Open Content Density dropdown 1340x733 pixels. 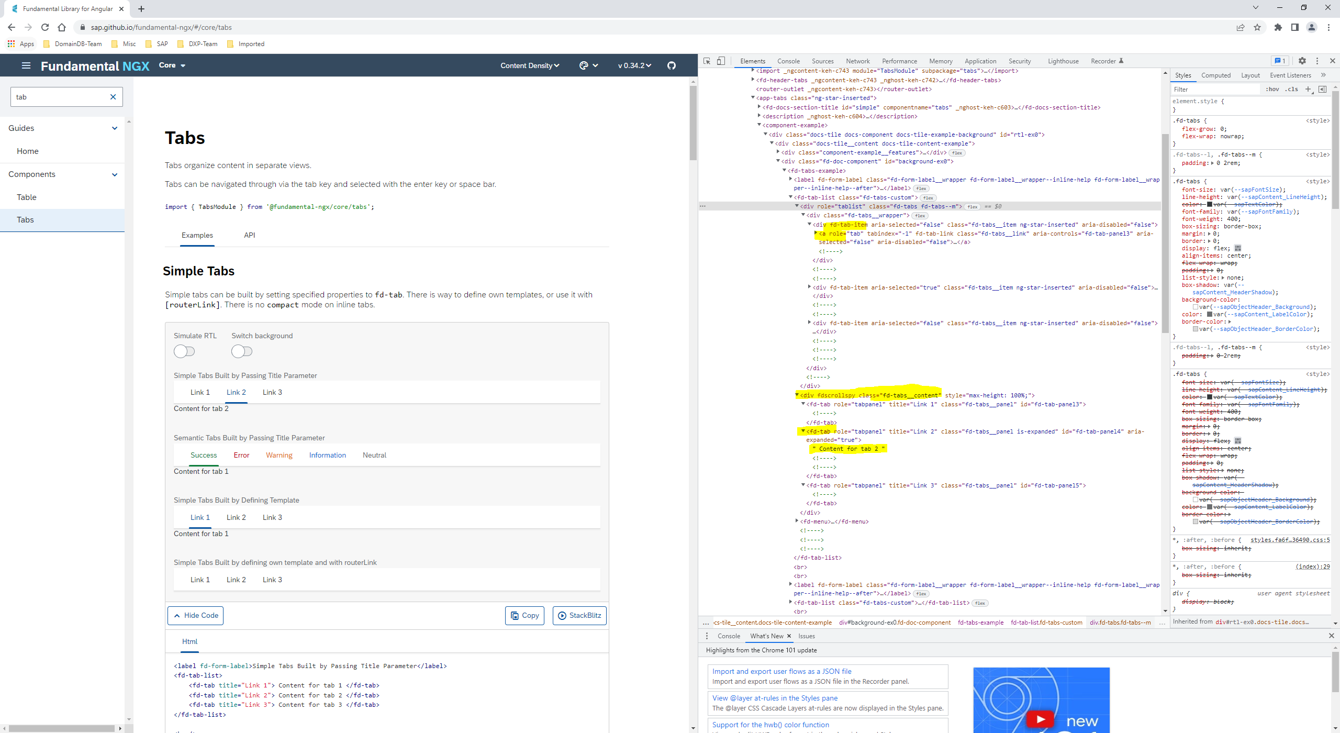530,65
